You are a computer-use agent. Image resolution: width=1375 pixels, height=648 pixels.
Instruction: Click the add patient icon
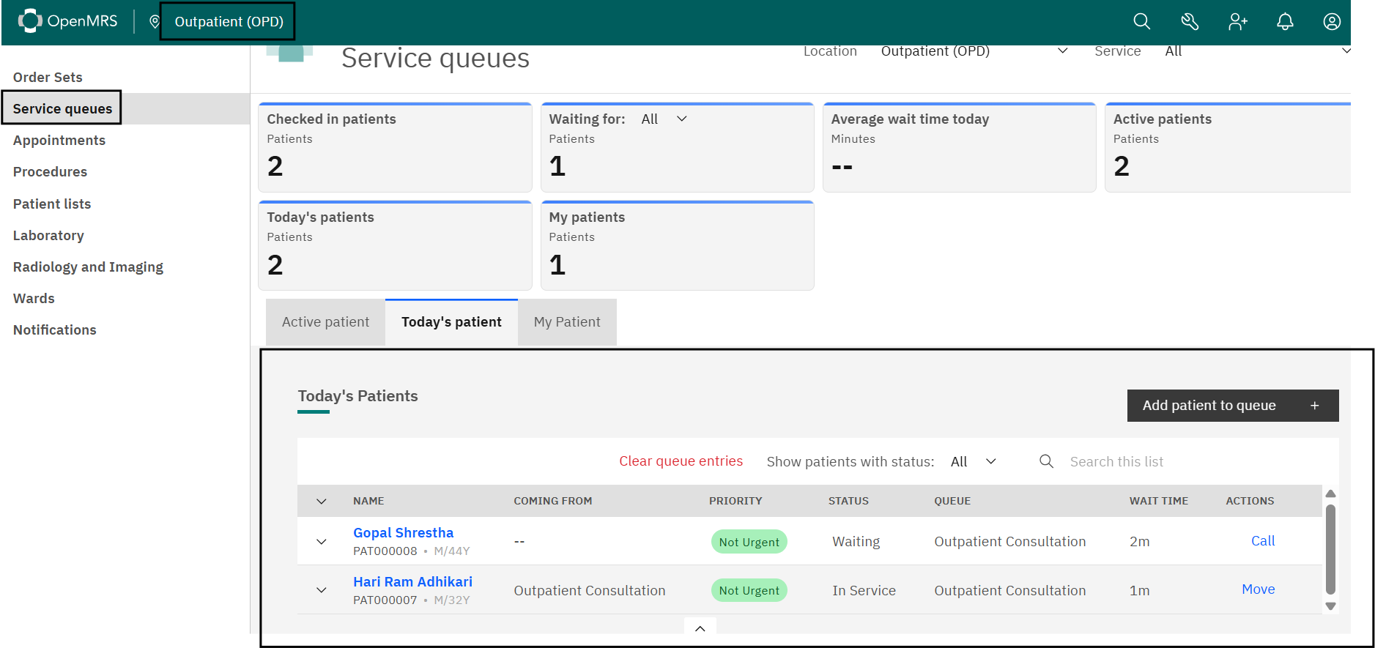tap(1237, 22)
